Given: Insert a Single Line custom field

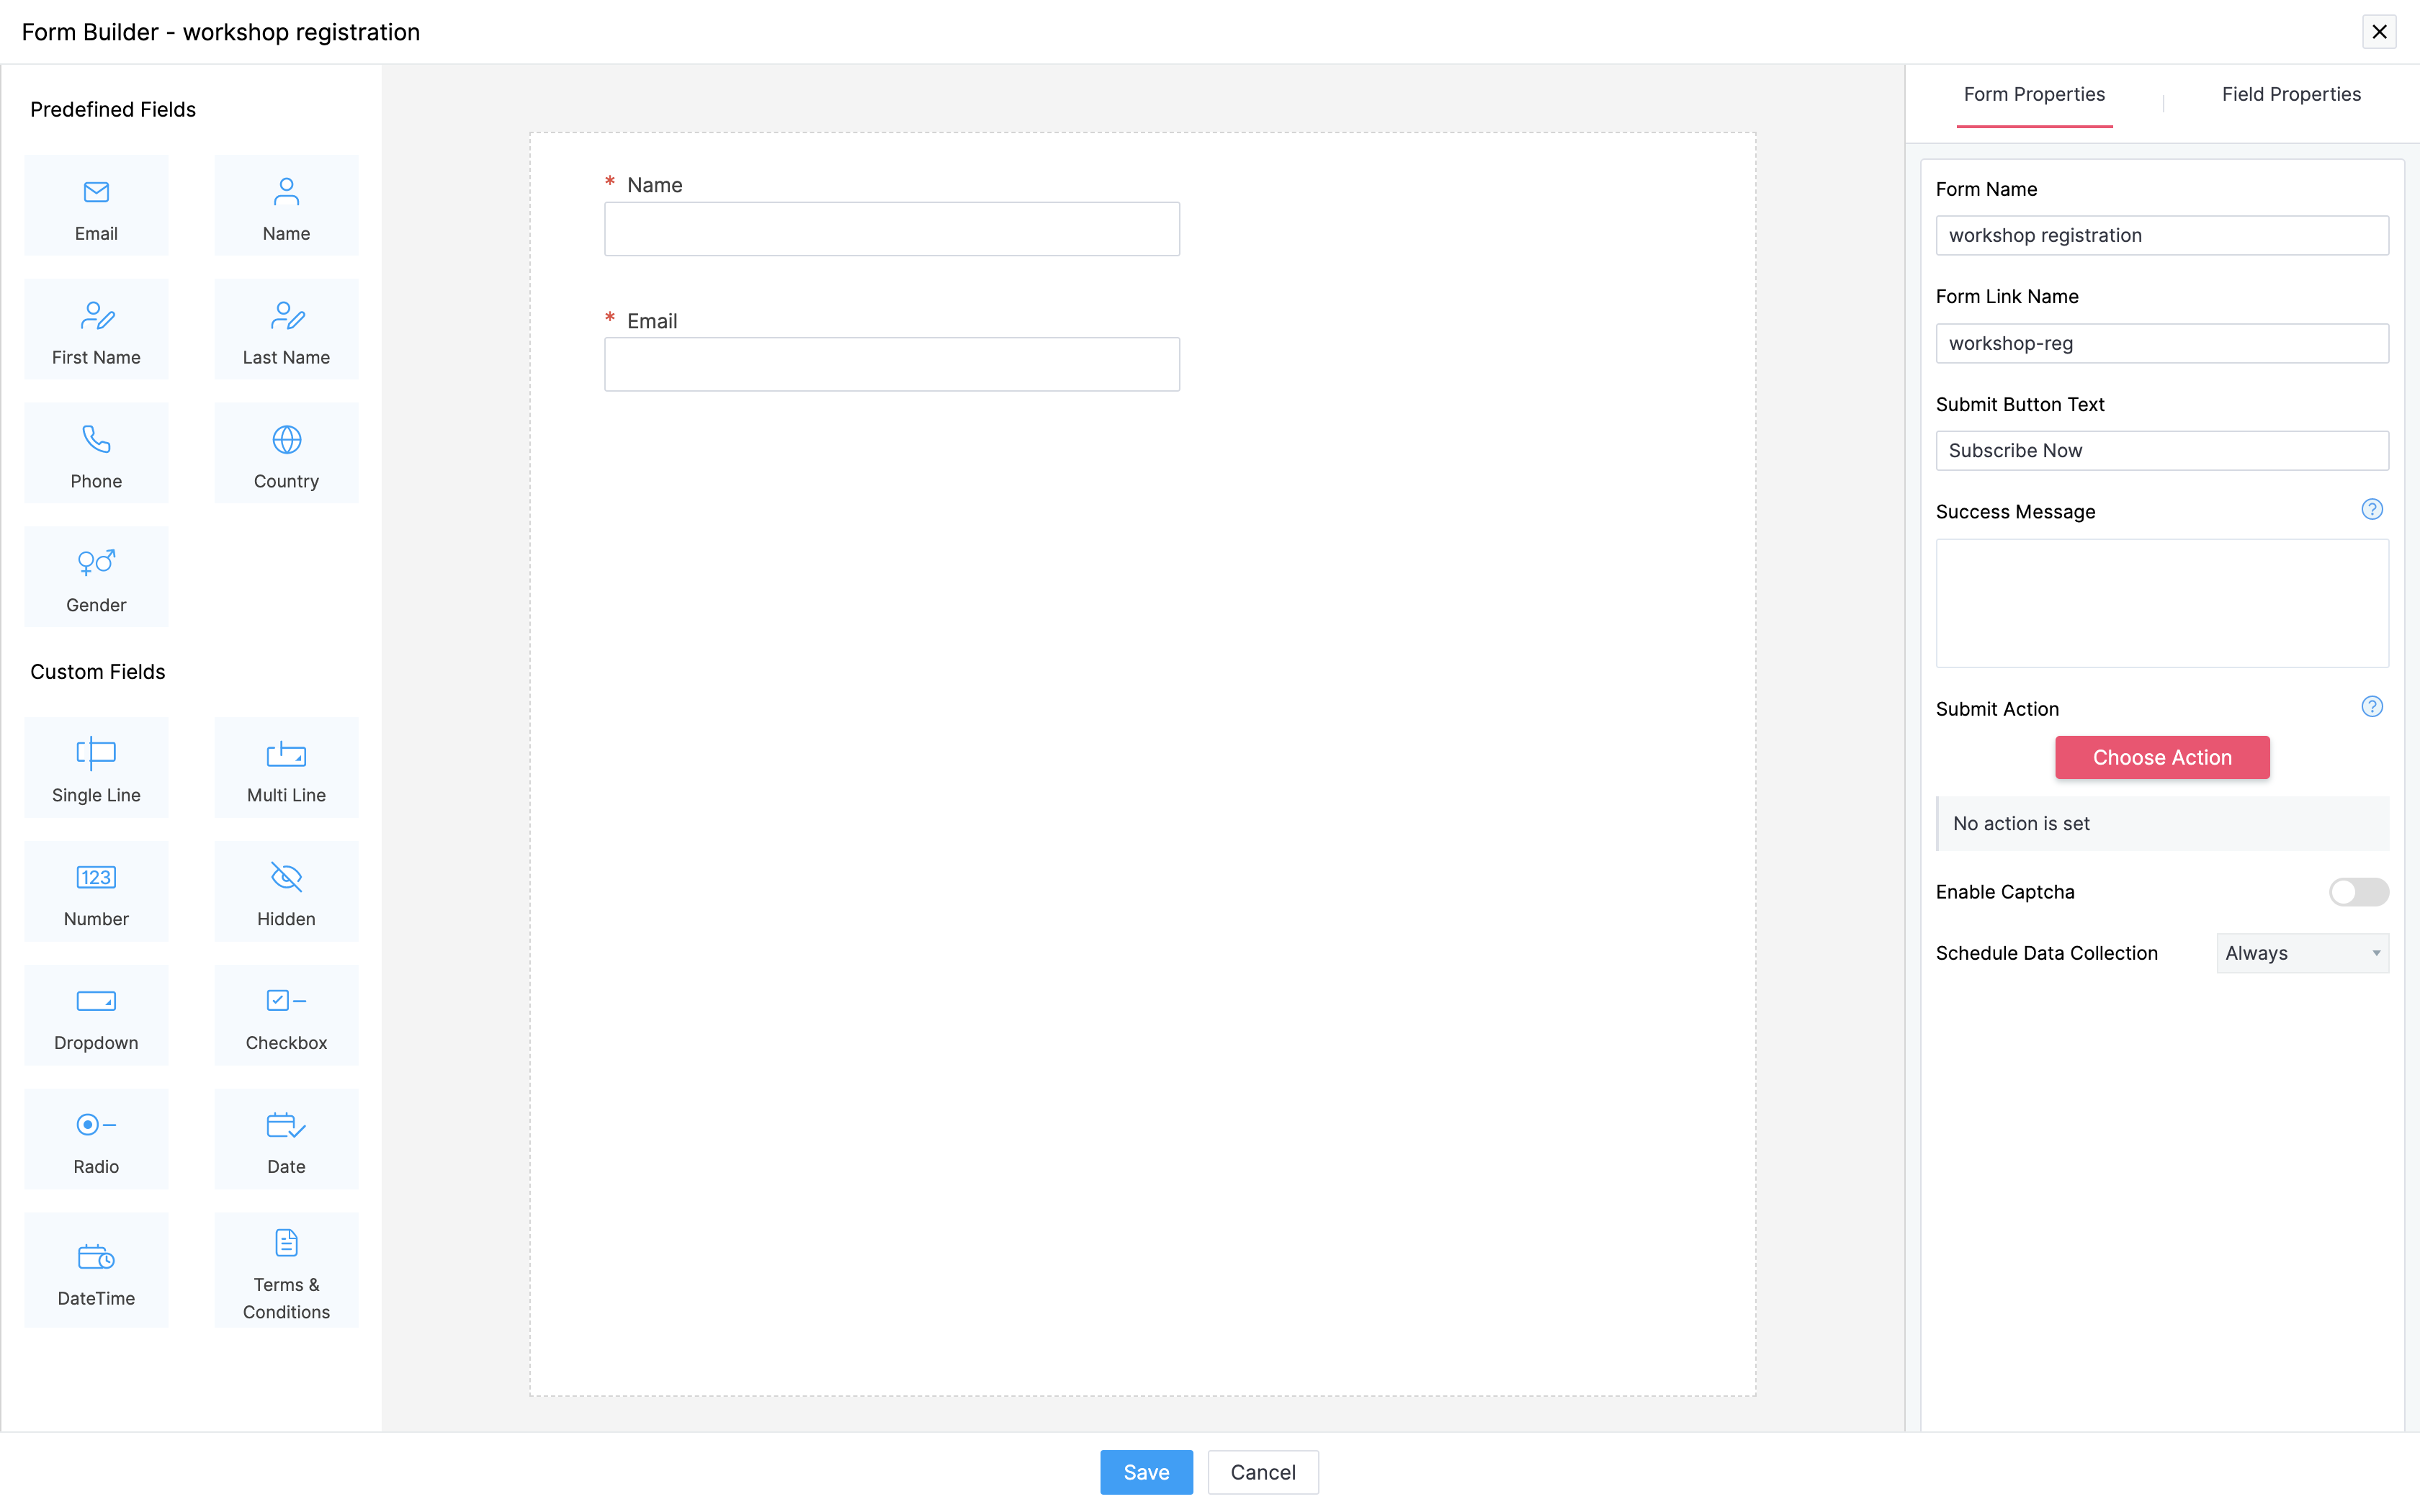Looking at the screenshot, I should point(96,767).
